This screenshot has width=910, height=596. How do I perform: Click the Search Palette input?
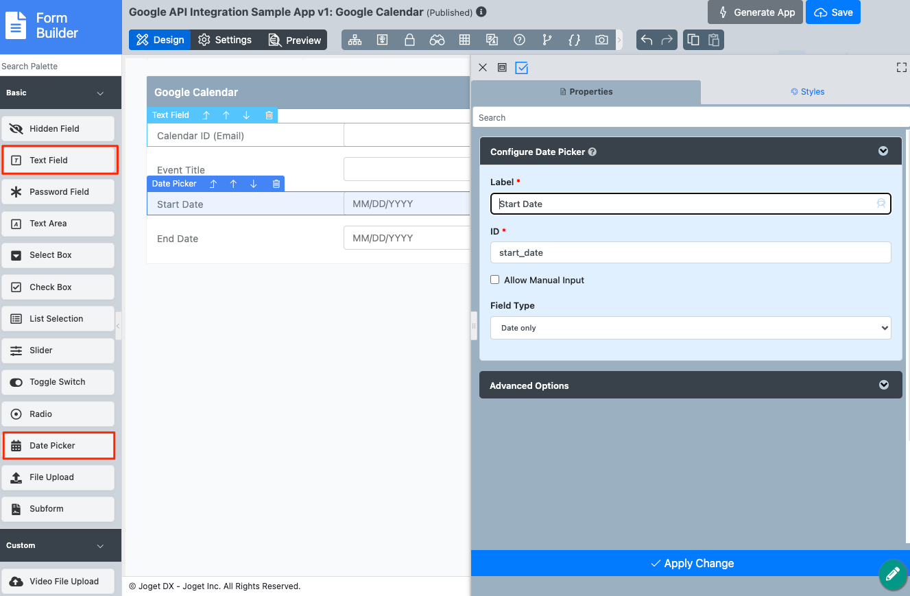[x=60, y=67]
